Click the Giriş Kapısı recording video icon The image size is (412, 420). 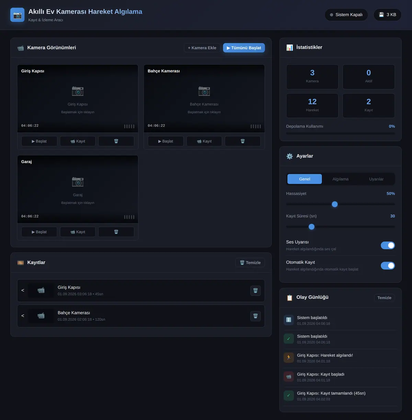pos(41,290)
